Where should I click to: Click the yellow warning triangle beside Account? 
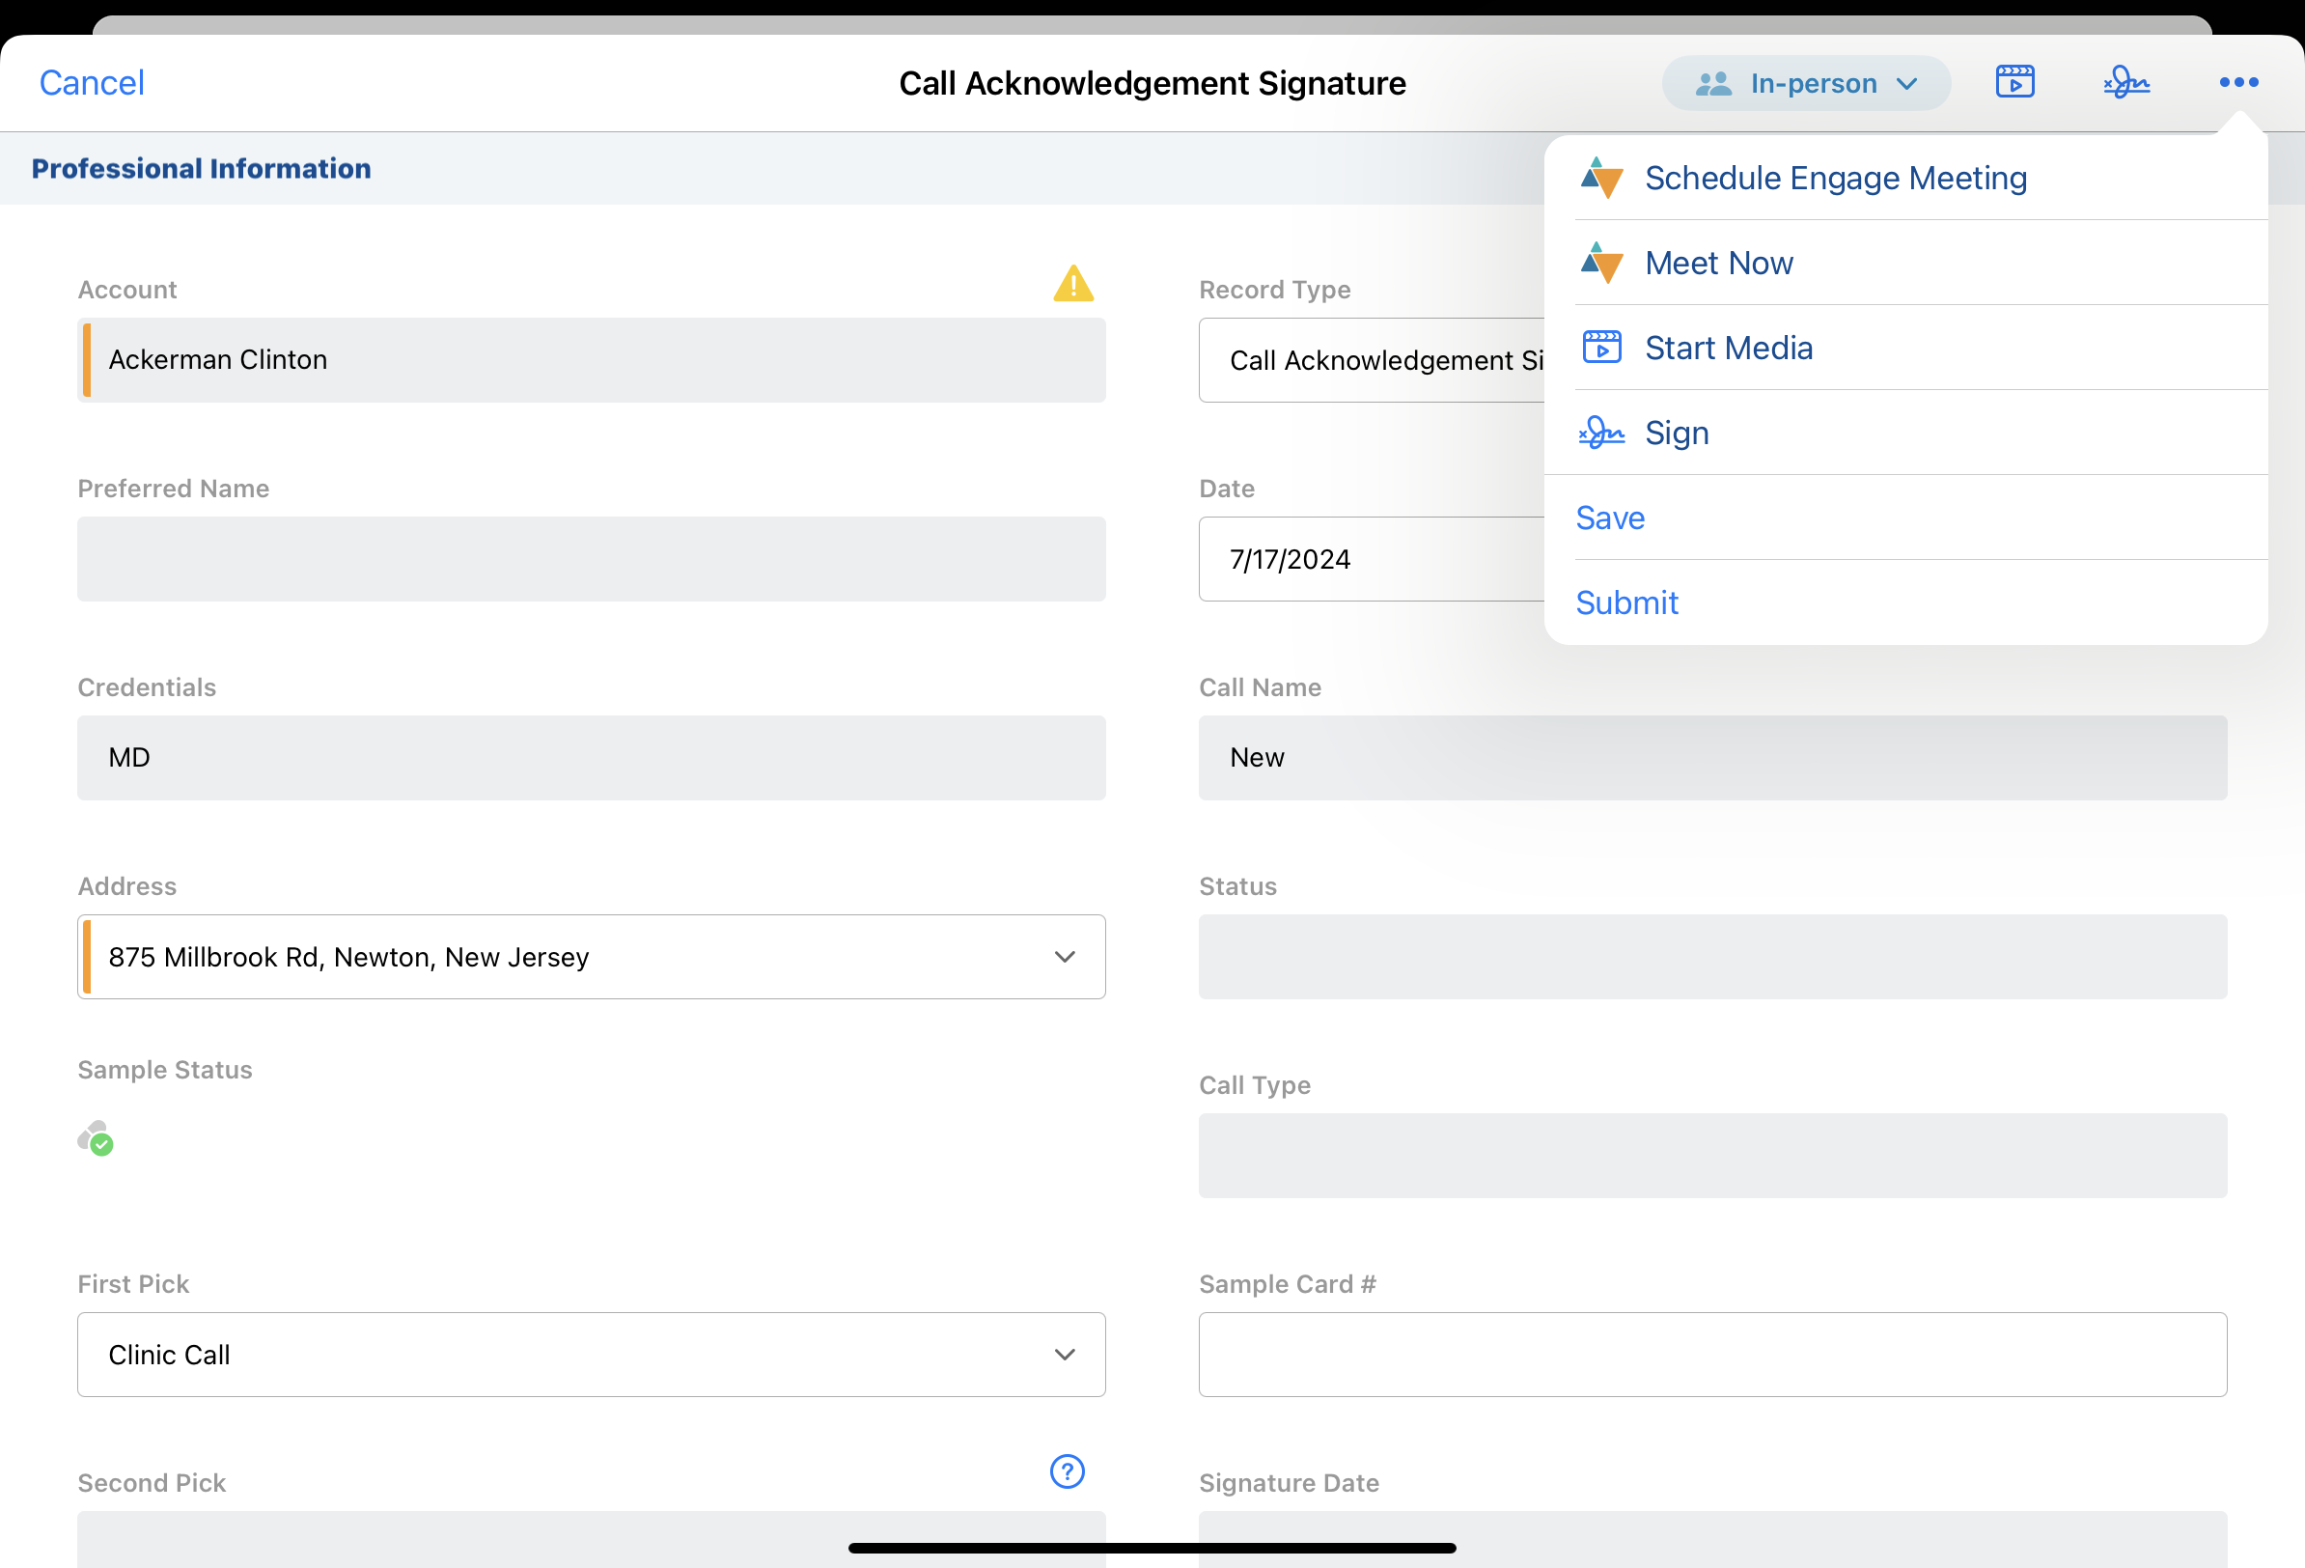coord(1073,285)
